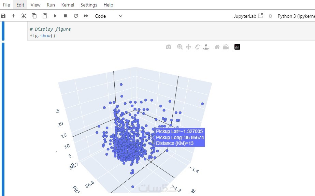Restart kernel and run all cells

click(86, 16)
